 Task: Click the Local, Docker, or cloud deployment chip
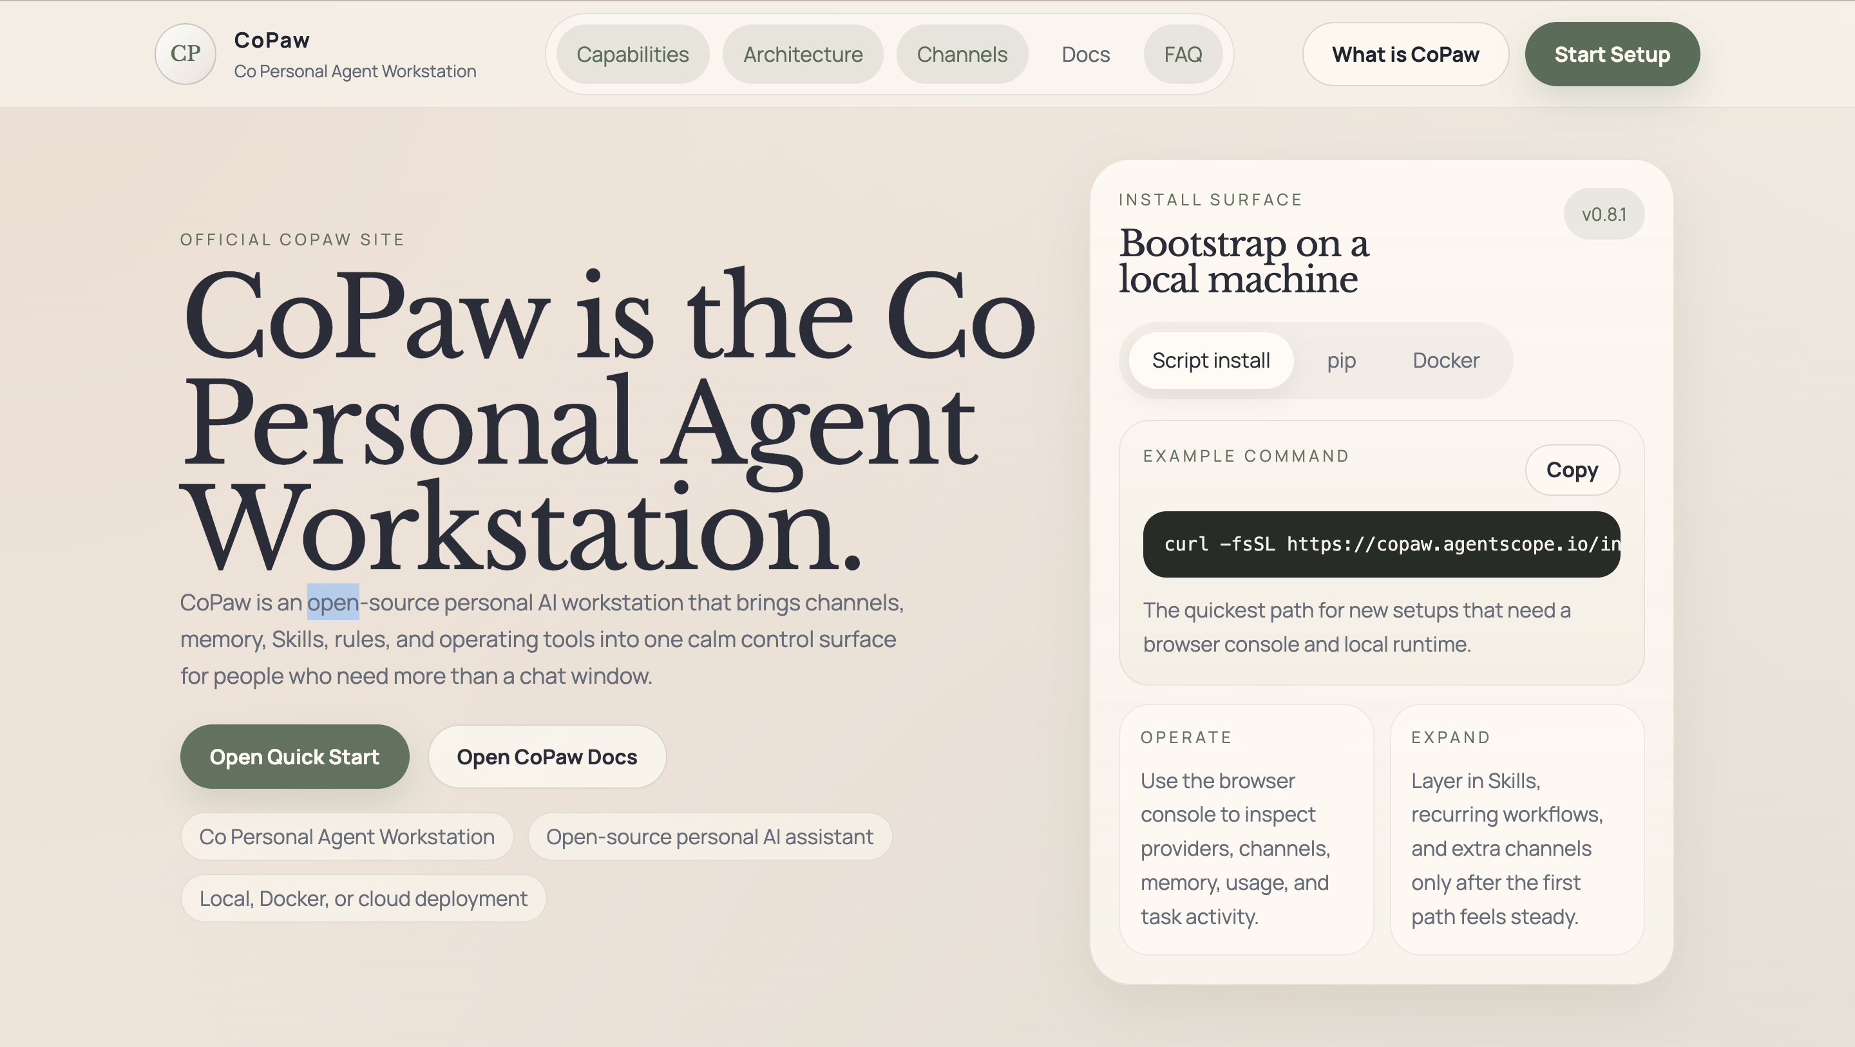coord(363,898)
